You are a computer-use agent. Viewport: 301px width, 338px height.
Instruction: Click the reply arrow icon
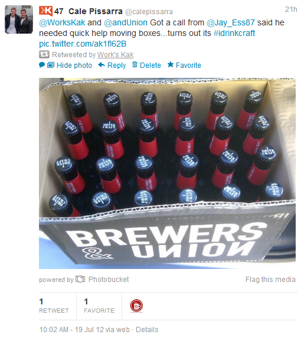(102, 65)
